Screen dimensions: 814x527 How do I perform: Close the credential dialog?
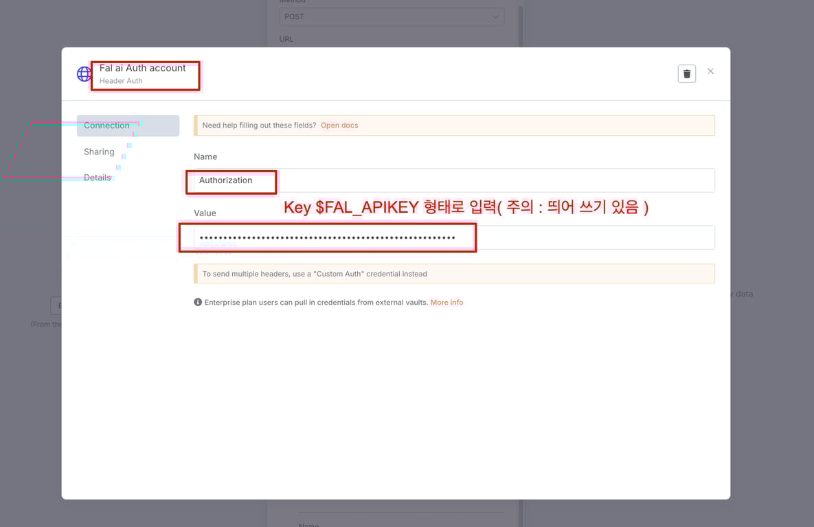coord(711,71)
